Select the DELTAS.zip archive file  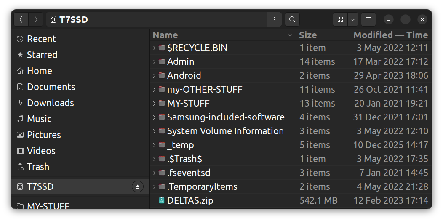pyautogui.click(x=190, y=200)
